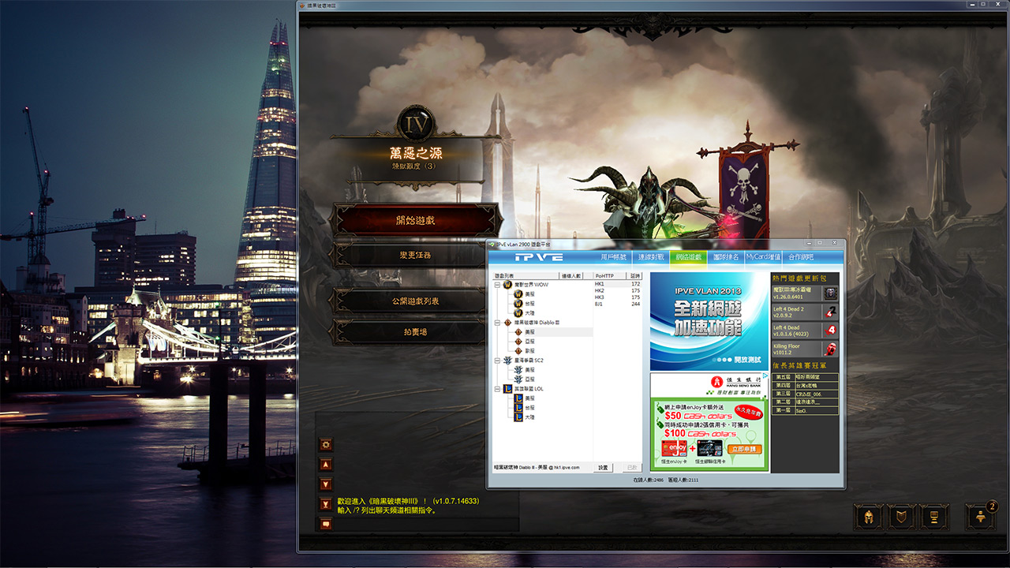
Task: Click the Hang Seng Bank enJoy card ad
Action: [709, 423]
